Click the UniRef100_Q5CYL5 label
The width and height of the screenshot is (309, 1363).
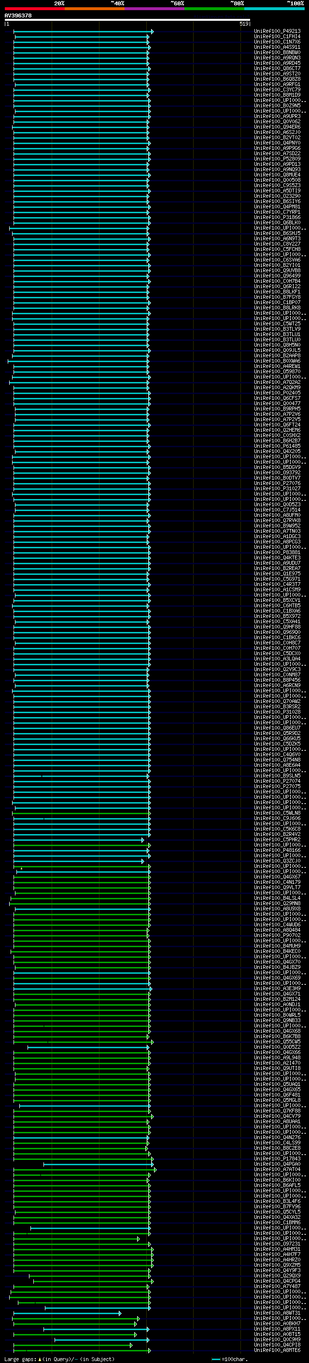pos(277,1212)
